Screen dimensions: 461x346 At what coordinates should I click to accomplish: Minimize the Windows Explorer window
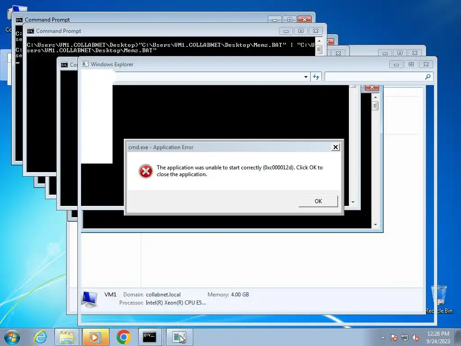(396, 64)
